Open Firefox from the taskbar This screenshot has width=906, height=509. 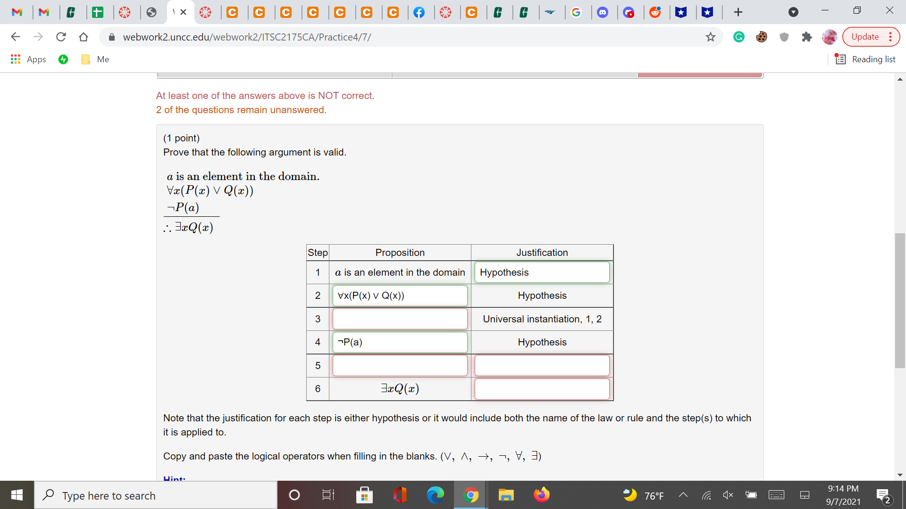click(542, 495)
